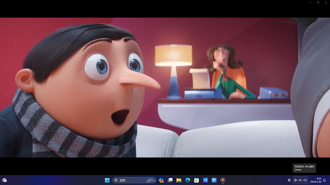Restore down the video player window
The height and width of the screenshot is (185, 330).
318,3
